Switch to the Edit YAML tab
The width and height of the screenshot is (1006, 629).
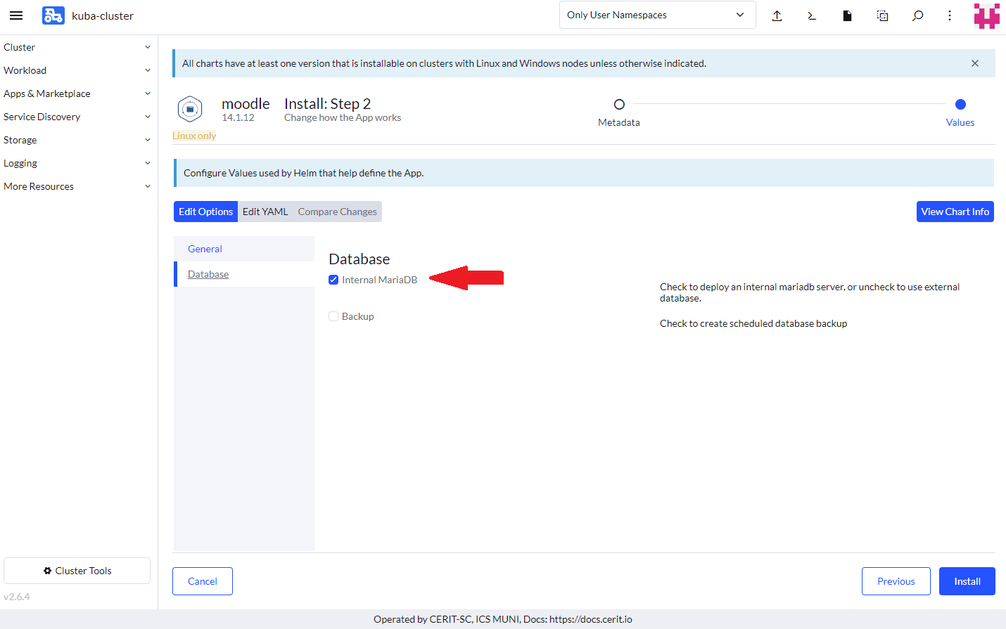click(x=265, y=212)
